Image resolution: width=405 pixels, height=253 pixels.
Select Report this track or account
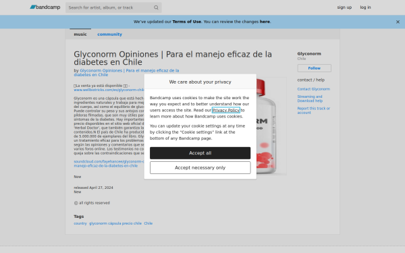(x=314, y=111)
